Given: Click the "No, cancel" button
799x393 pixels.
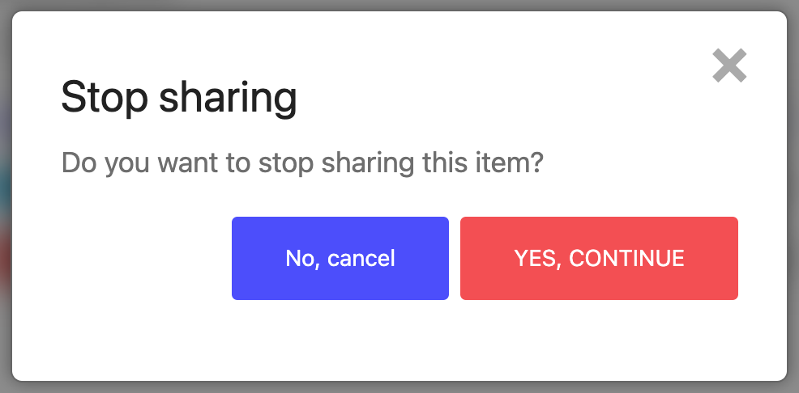Looking at the screenshot, I should click(x=340, y=258).
